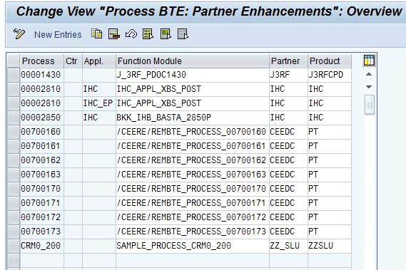
Task: Toggle Display/Change mode pencil icon
Action: coord(19,34)
